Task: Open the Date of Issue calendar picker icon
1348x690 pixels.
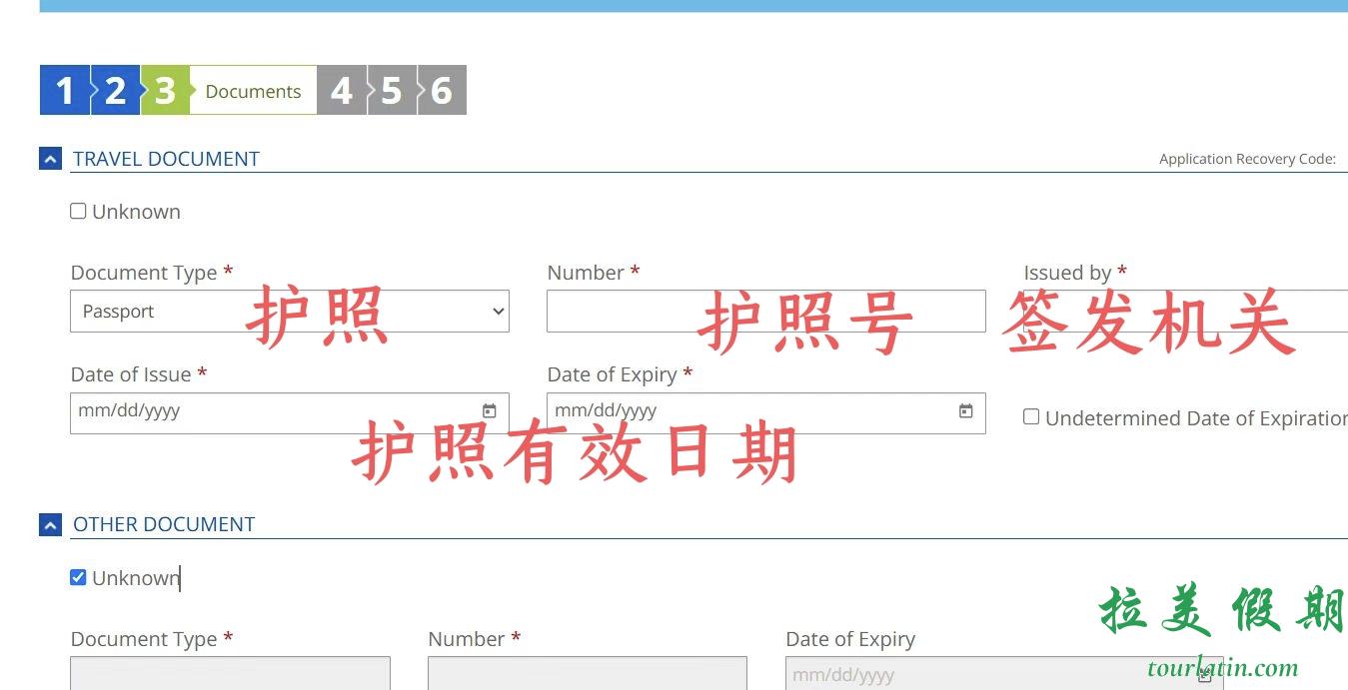Action: click(489, 411)
